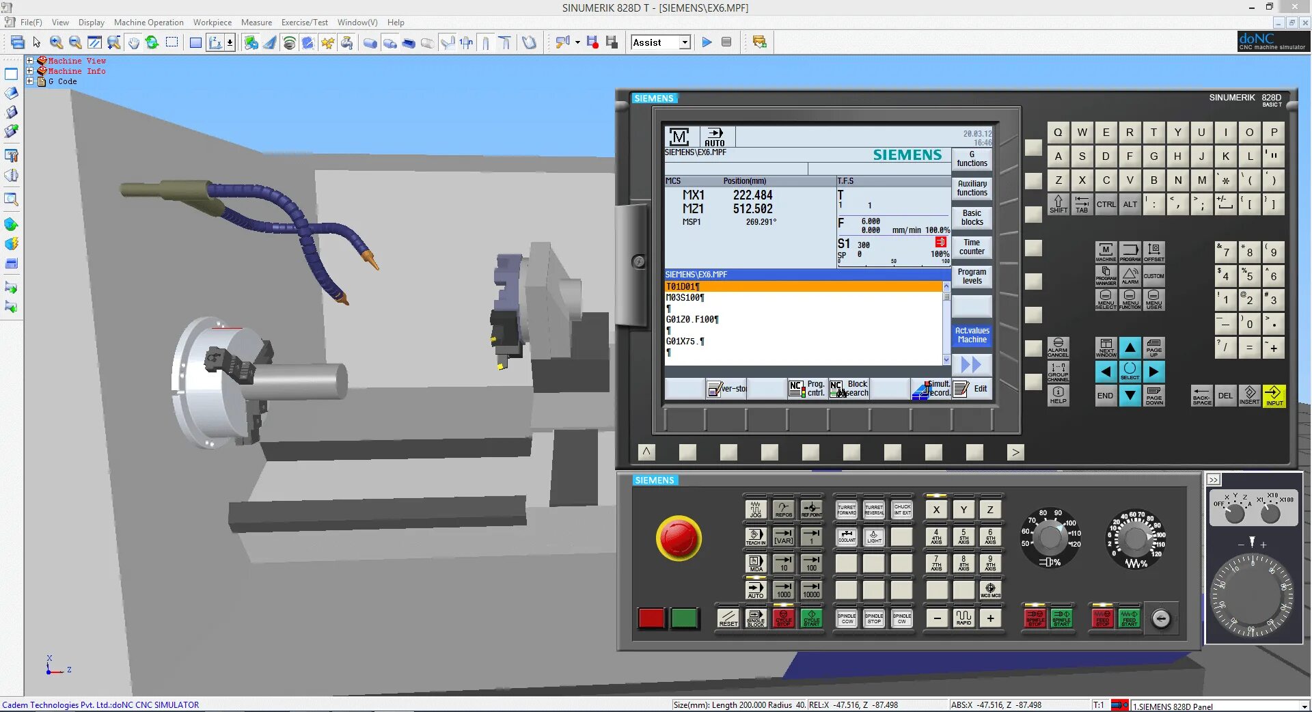Viewport: 1312px width, 712px height.
Task: Click the Program levels softkey
Action: click(972, 277)
